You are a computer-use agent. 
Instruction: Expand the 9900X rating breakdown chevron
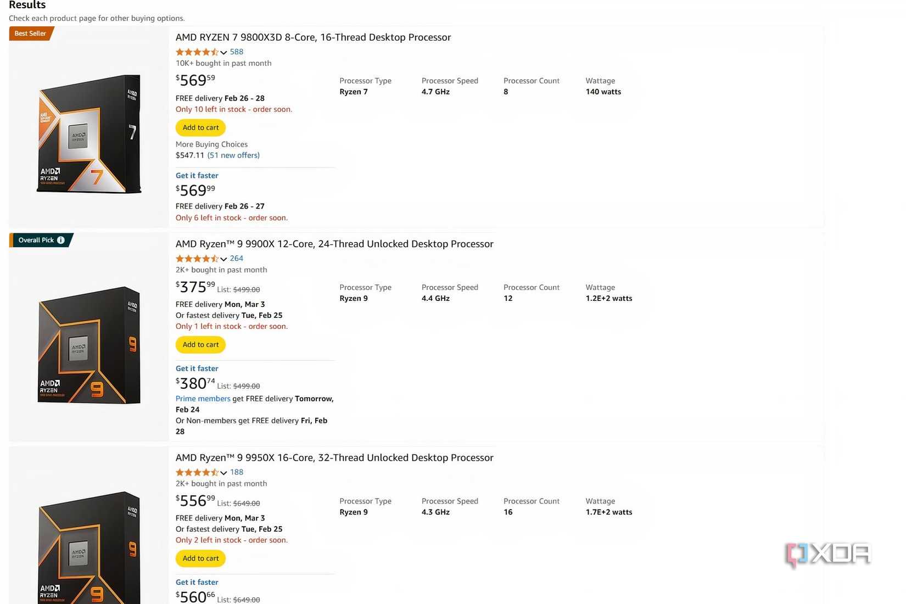[x=223, y=259]
